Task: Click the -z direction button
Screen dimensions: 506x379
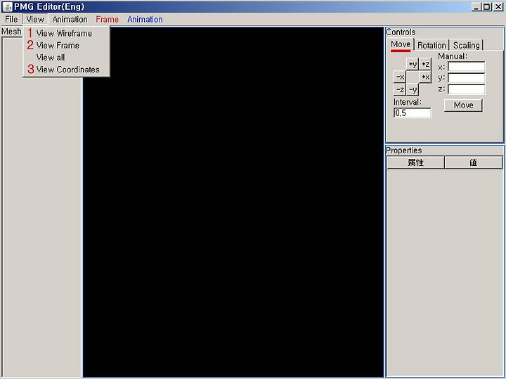Action: point(400,89)
